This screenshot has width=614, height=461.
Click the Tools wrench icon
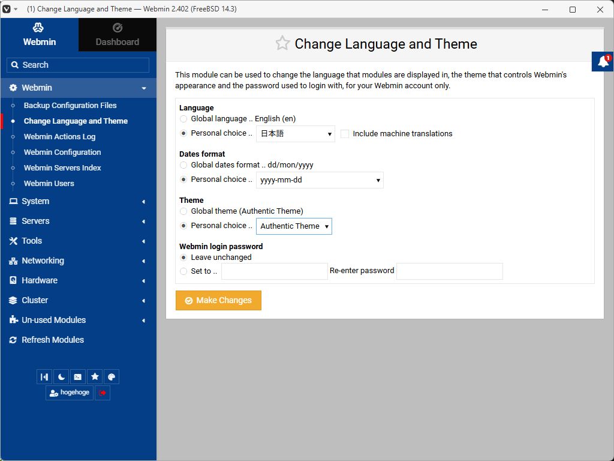tap(13, 241)
